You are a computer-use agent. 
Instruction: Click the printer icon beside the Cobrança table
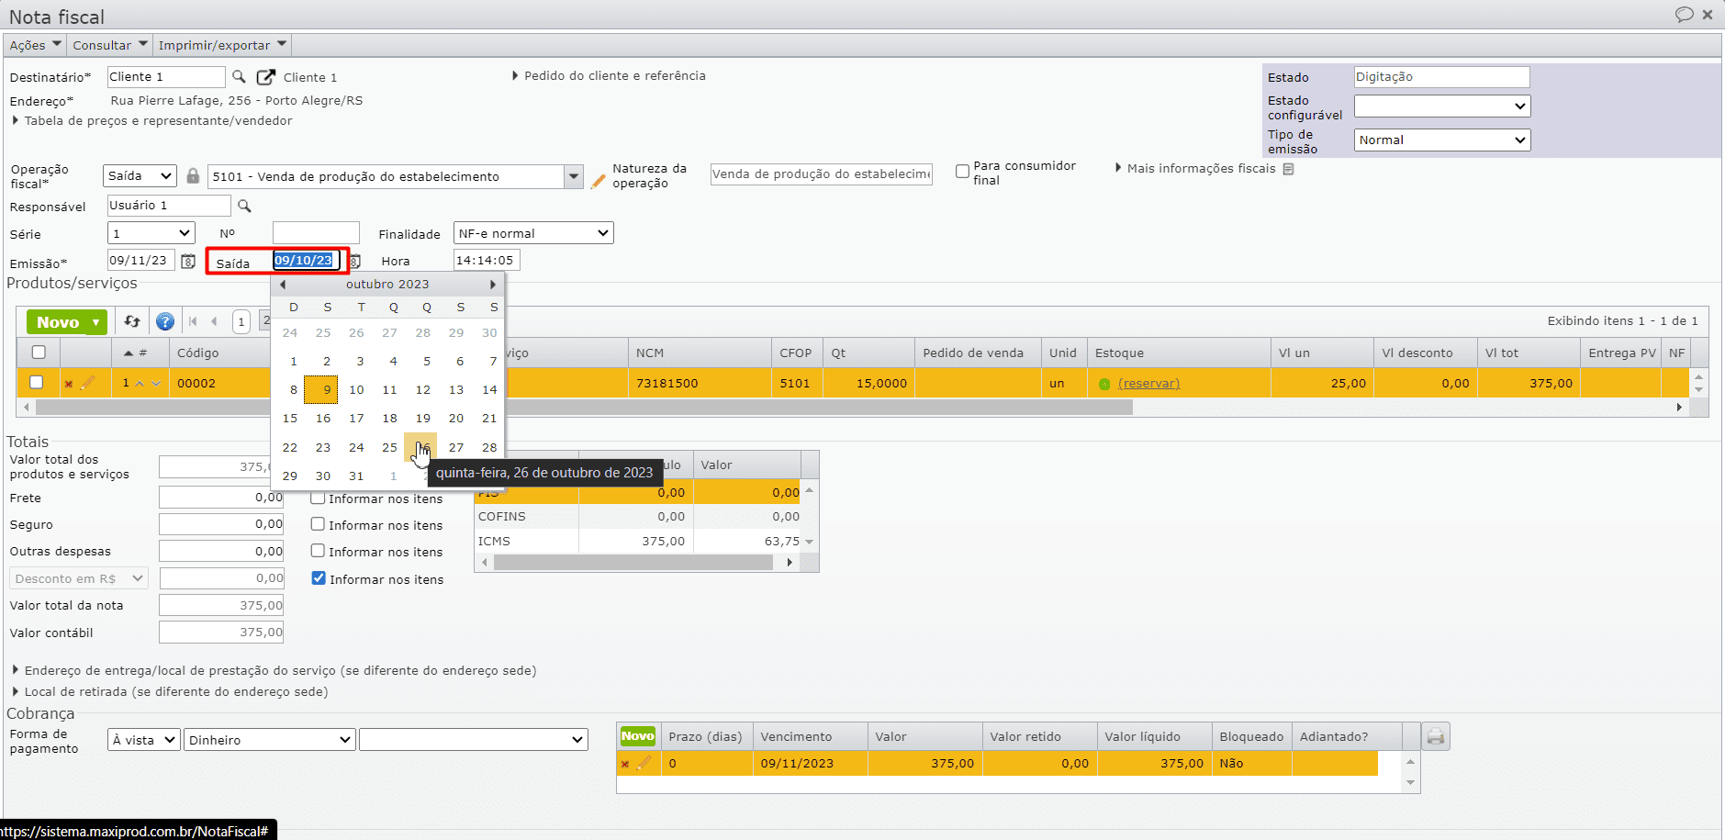point(1436,736)
